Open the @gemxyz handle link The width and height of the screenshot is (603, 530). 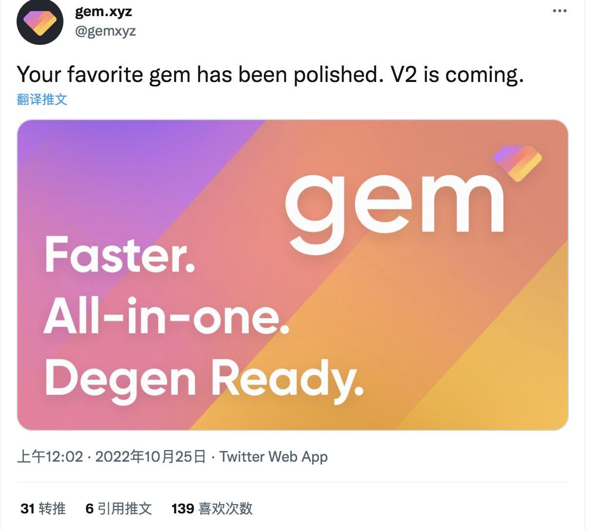tap(105, 31)
